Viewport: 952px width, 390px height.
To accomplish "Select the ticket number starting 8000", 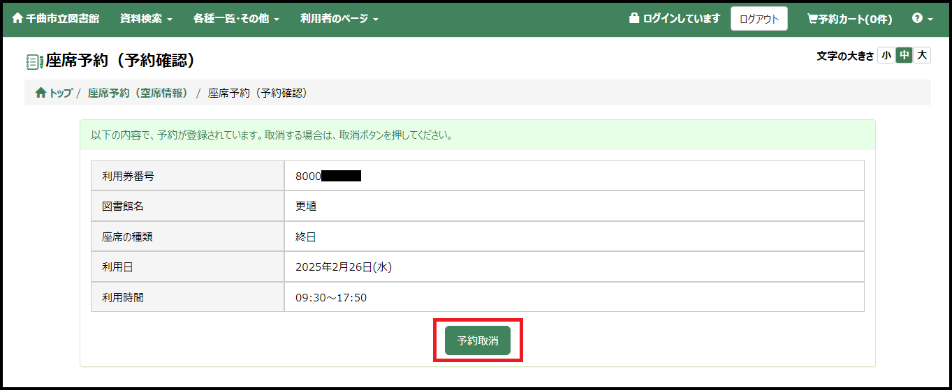I will [x=328, y=176].
